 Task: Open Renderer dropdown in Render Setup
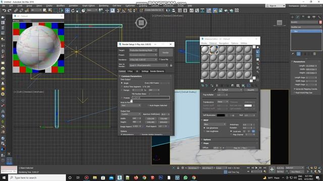143,59
